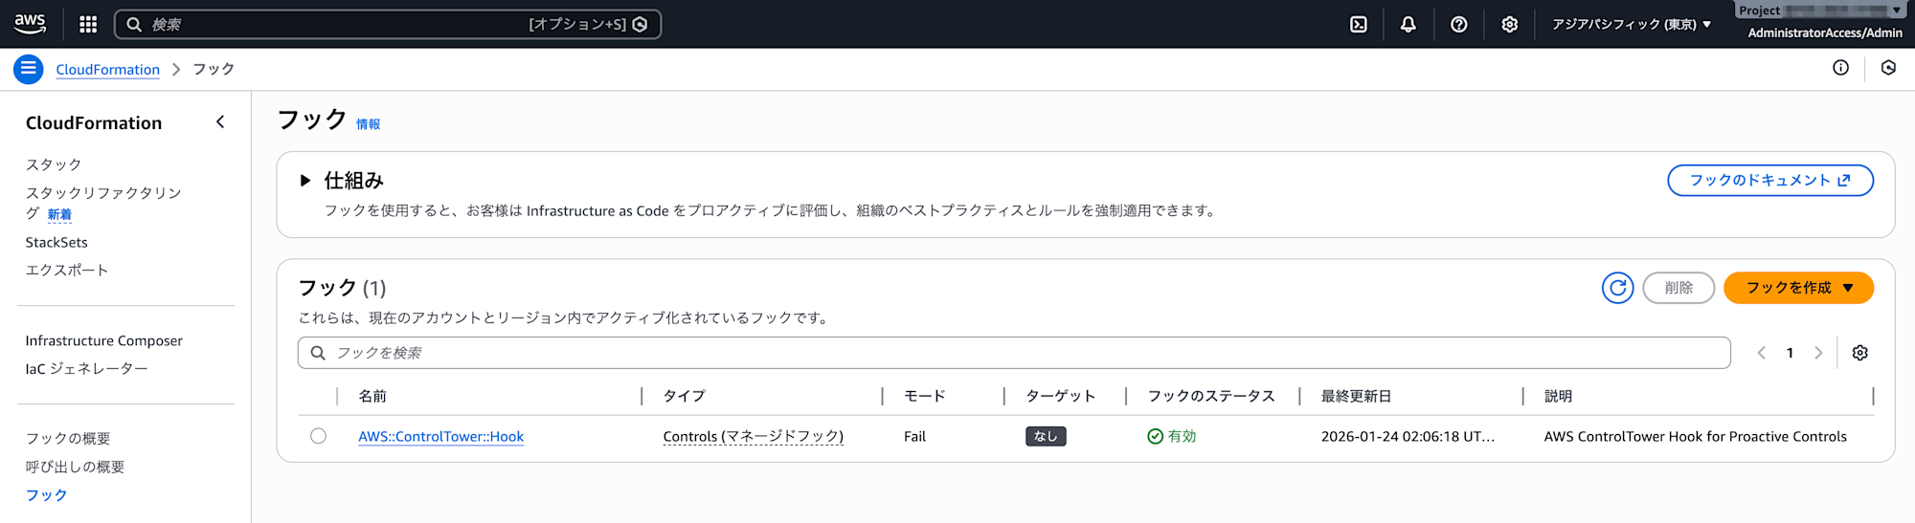1915x523 pixels.
Task: Click the green enabled status icon
Action: 1155,436
